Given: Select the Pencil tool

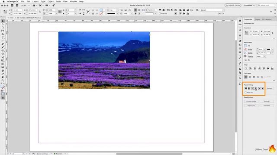Looking at the screenshot, I should tap(3, 47).
